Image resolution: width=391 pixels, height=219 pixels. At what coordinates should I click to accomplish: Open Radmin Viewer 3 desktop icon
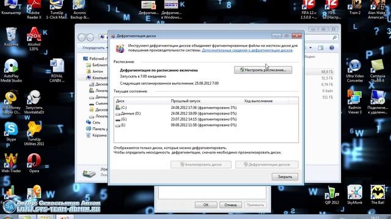tap(355, 103)
